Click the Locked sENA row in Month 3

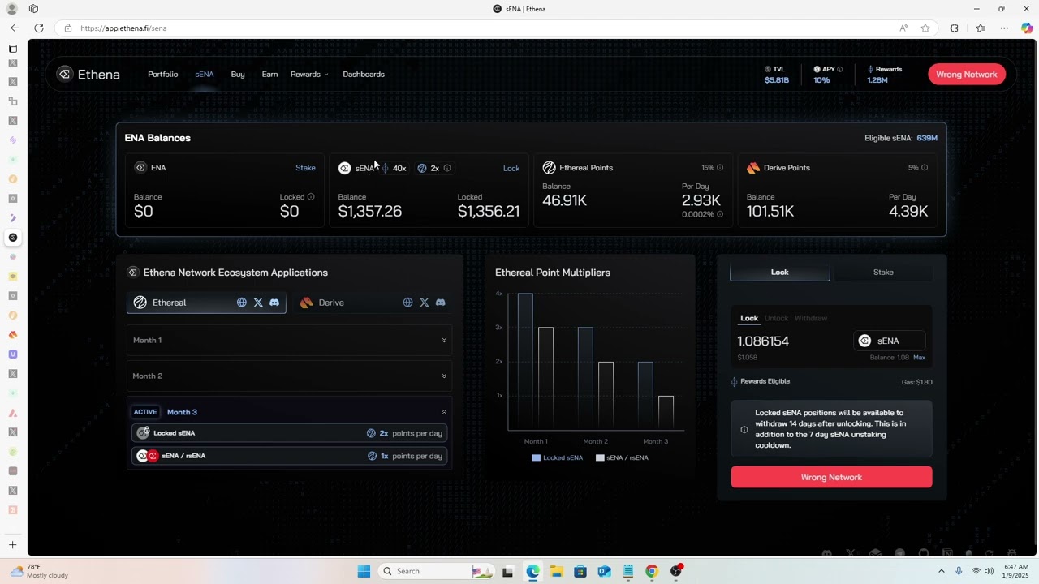tap(288, 433)
